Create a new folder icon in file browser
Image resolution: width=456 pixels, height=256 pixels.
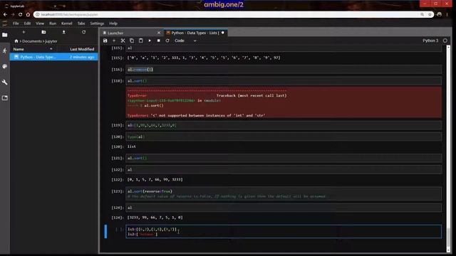[x=43, y=32]
